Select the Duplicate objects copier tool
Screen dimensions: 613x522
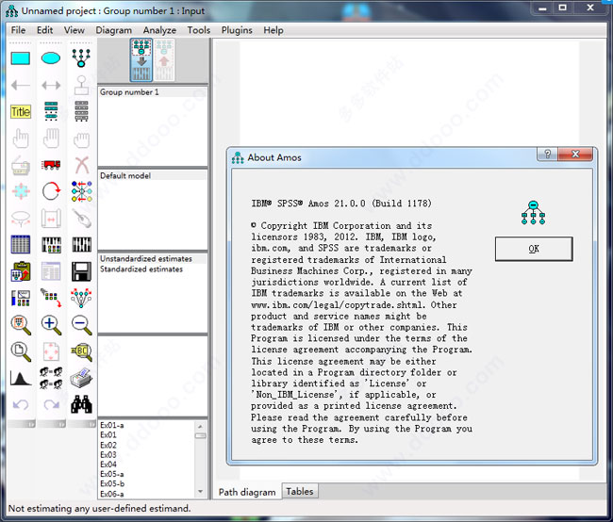[21, 165]
